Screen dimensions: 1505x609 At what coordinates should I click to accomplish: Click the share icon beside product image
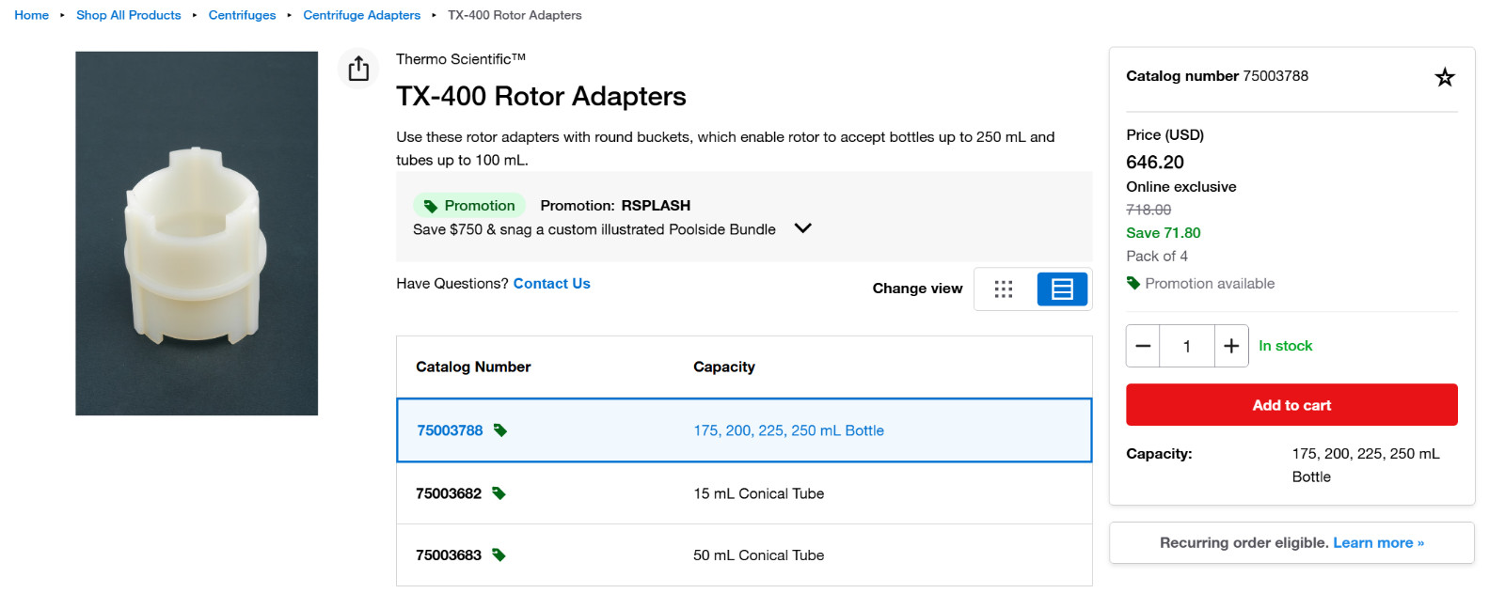click(358, 69)
